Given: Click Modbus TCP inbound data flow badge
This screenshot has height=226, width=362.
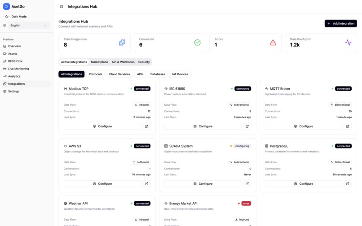Looking at the screenshot, I should 141,104.
